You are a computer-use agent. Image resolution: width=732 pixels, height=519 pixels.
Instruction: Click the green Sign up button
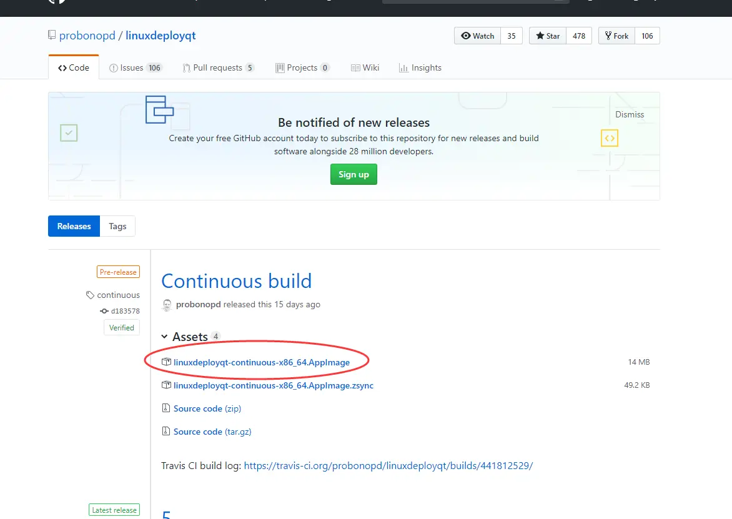pyautogui.click(x=354, y=174)
